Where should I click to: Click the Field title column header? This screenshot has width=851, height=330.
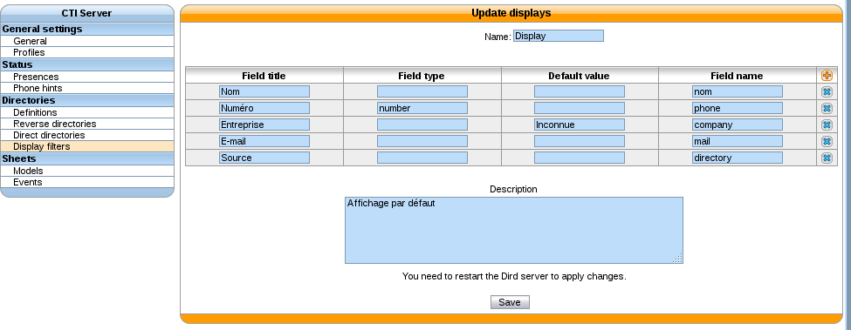264,76
